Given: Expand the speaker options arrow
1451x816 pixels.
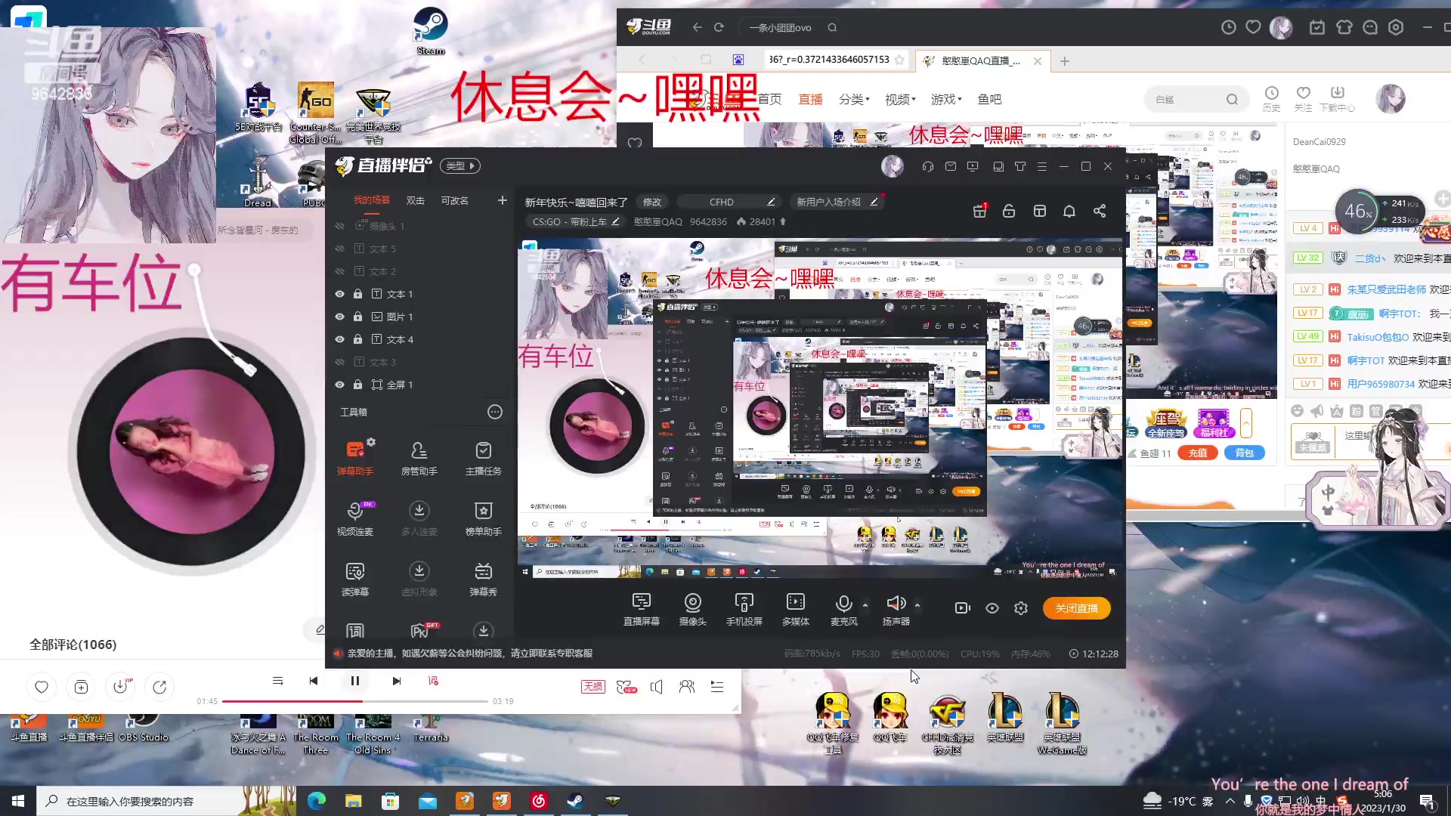Looking at the screenshot, I should pos(917,604).
